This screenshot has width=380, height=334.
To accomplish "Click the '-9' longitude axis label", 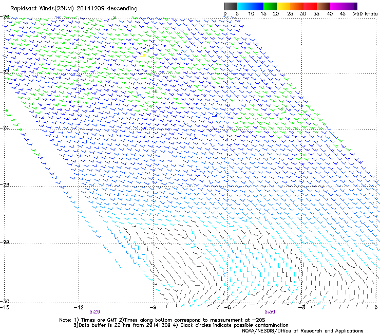I will coord(153,307).
